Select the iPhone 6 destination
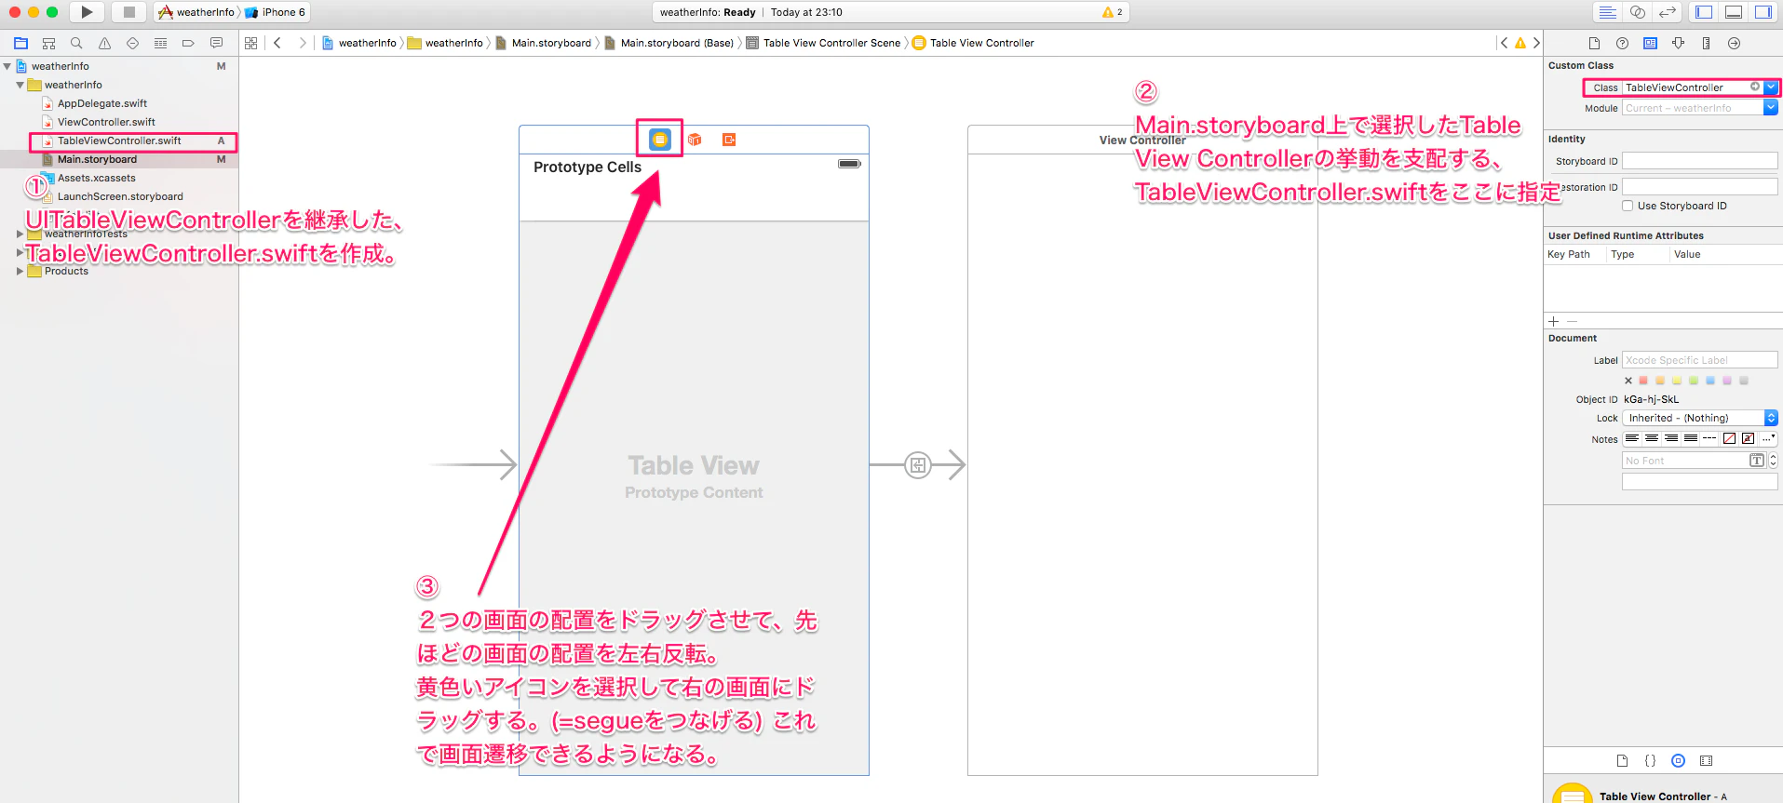Screen dimensions: 1783x803 (x=276, y=12)
